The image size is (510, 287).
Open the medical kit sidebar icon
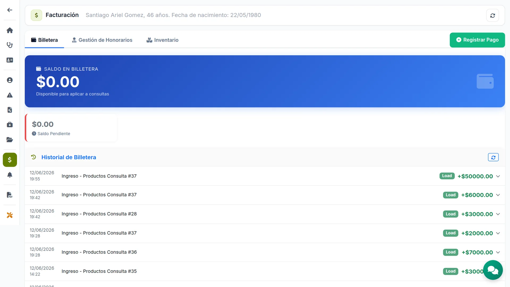(x=10, y=125)
